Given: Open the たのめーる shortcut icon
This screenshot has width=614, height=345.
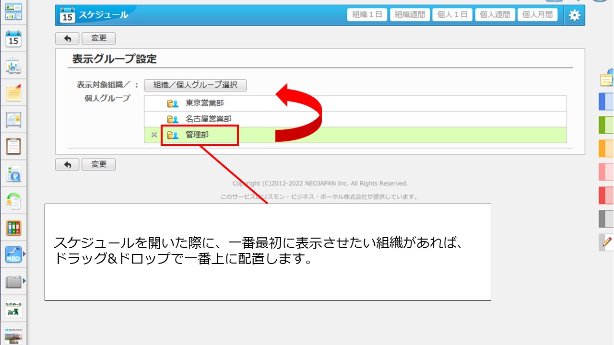Looking at the screenshot, I should click(x=13, y=309).
